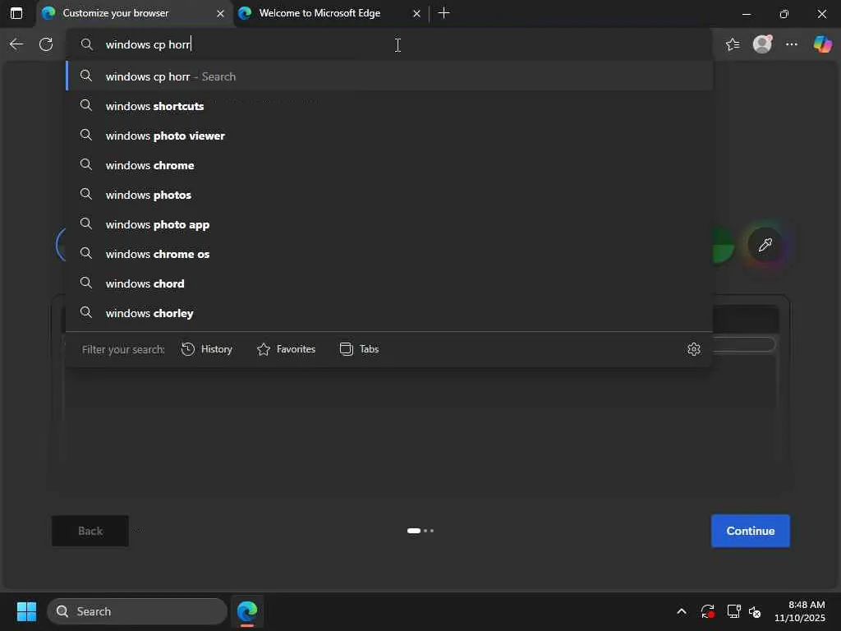Open the custom color eyedropper picker
This screenshot has height=631, width=841.
765,245
